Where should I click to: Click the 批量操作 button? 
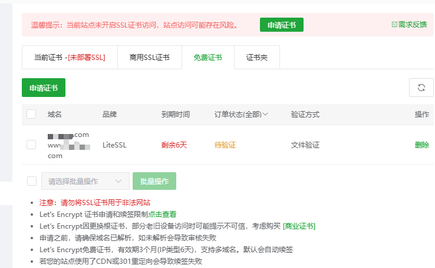point(154,181)
